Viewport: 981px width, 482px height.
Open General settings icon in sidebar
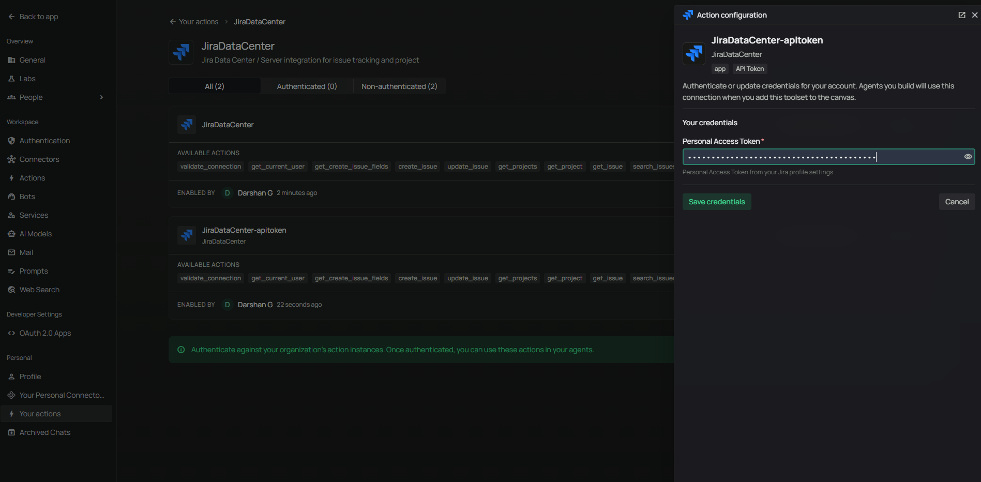click(x=11, y=60)
